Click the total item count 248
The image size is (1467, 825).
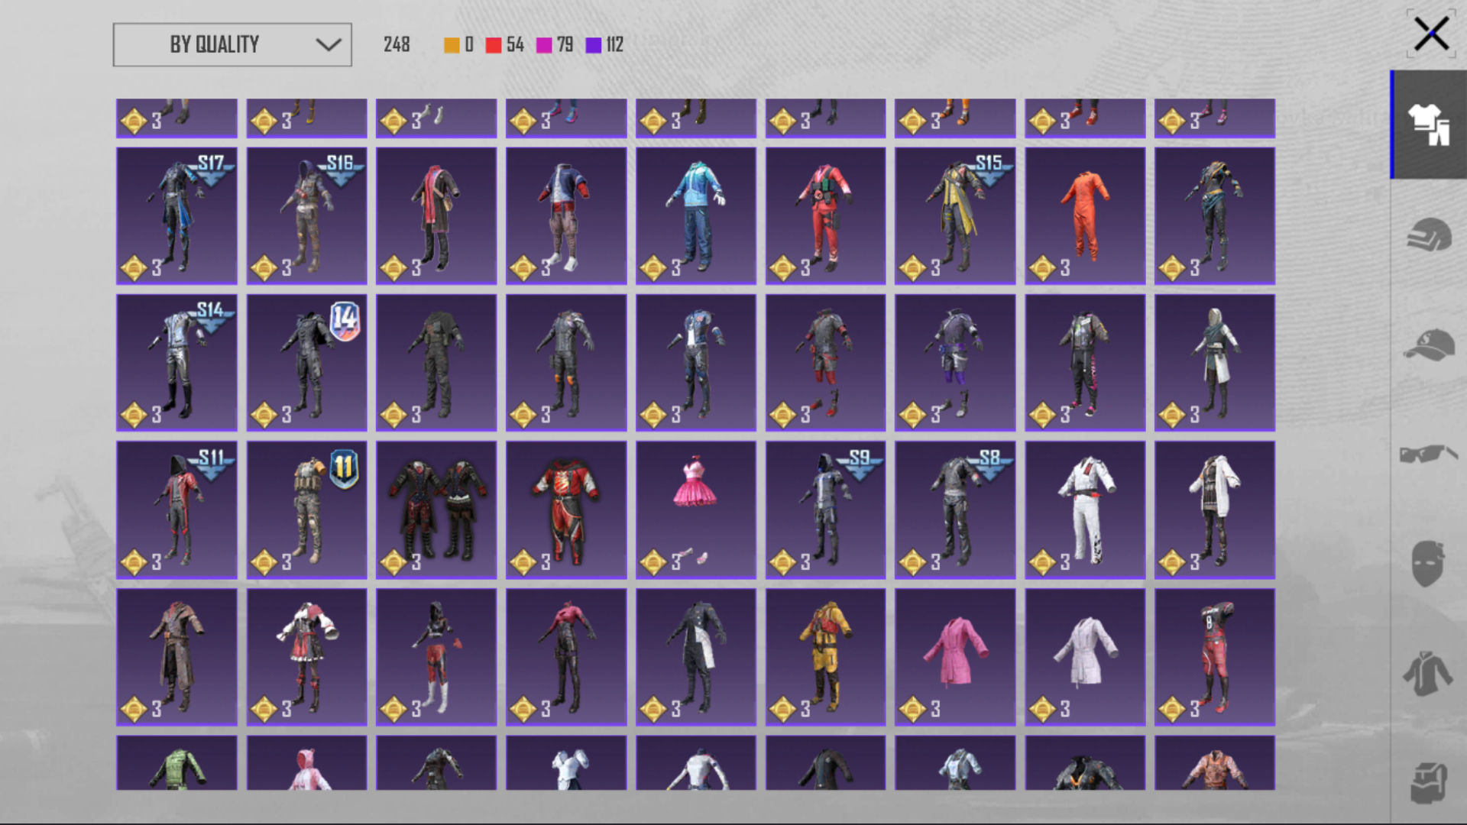[397, 45]
